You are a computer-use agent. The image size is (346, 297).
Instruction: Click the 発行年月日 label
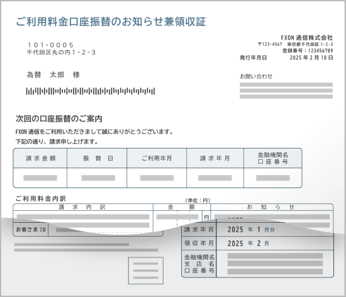coord(254,58)
